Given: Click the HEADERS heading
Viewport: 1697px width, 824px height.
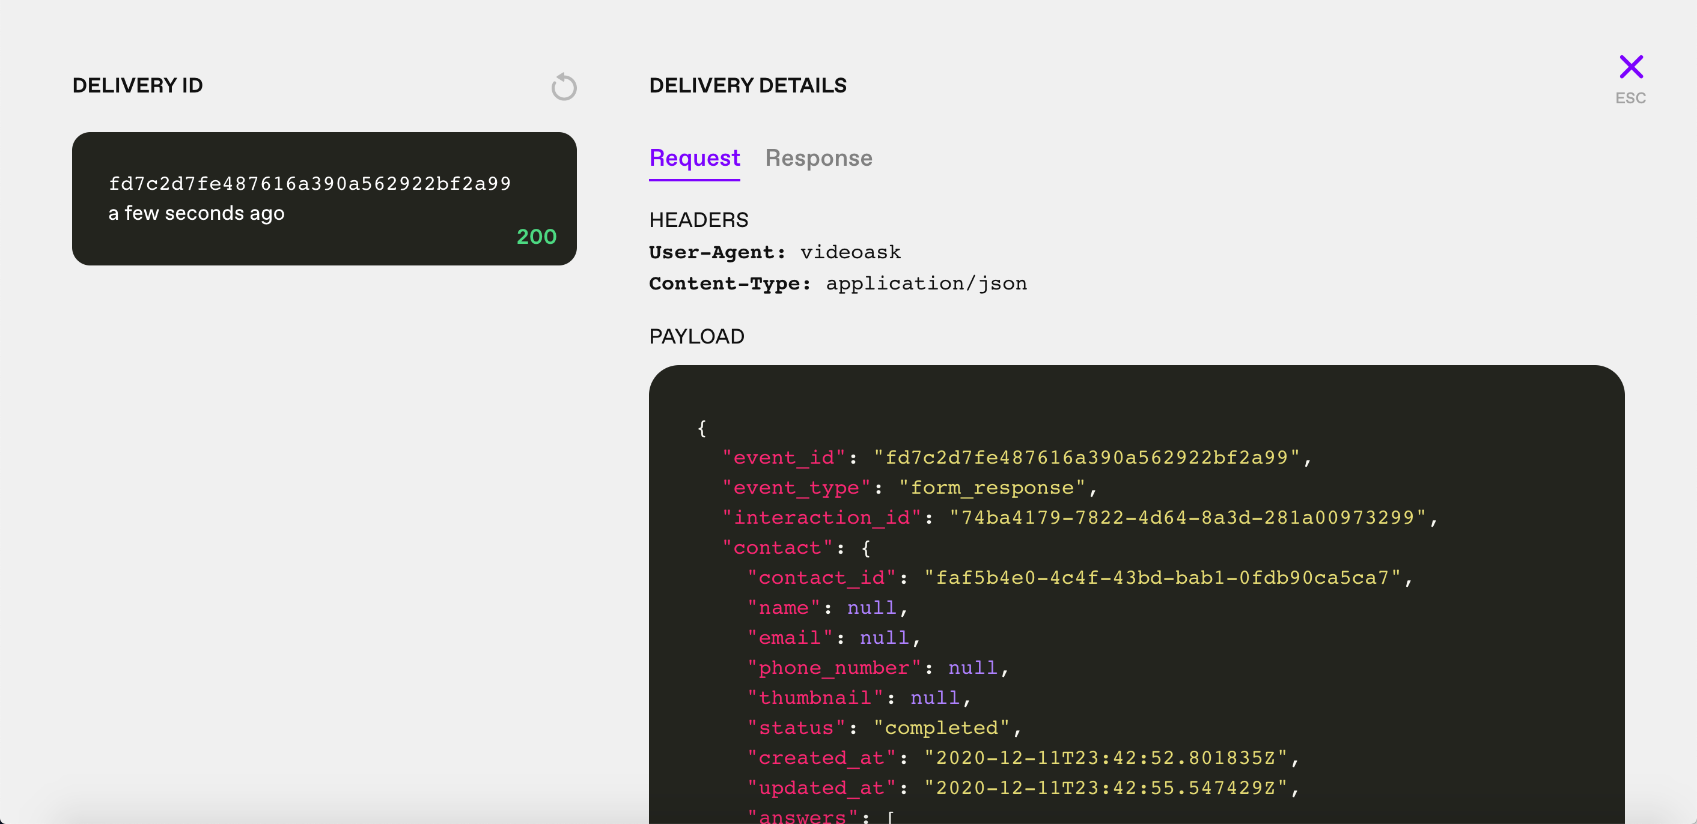Looking at the screenshot, I should (698, 220).
